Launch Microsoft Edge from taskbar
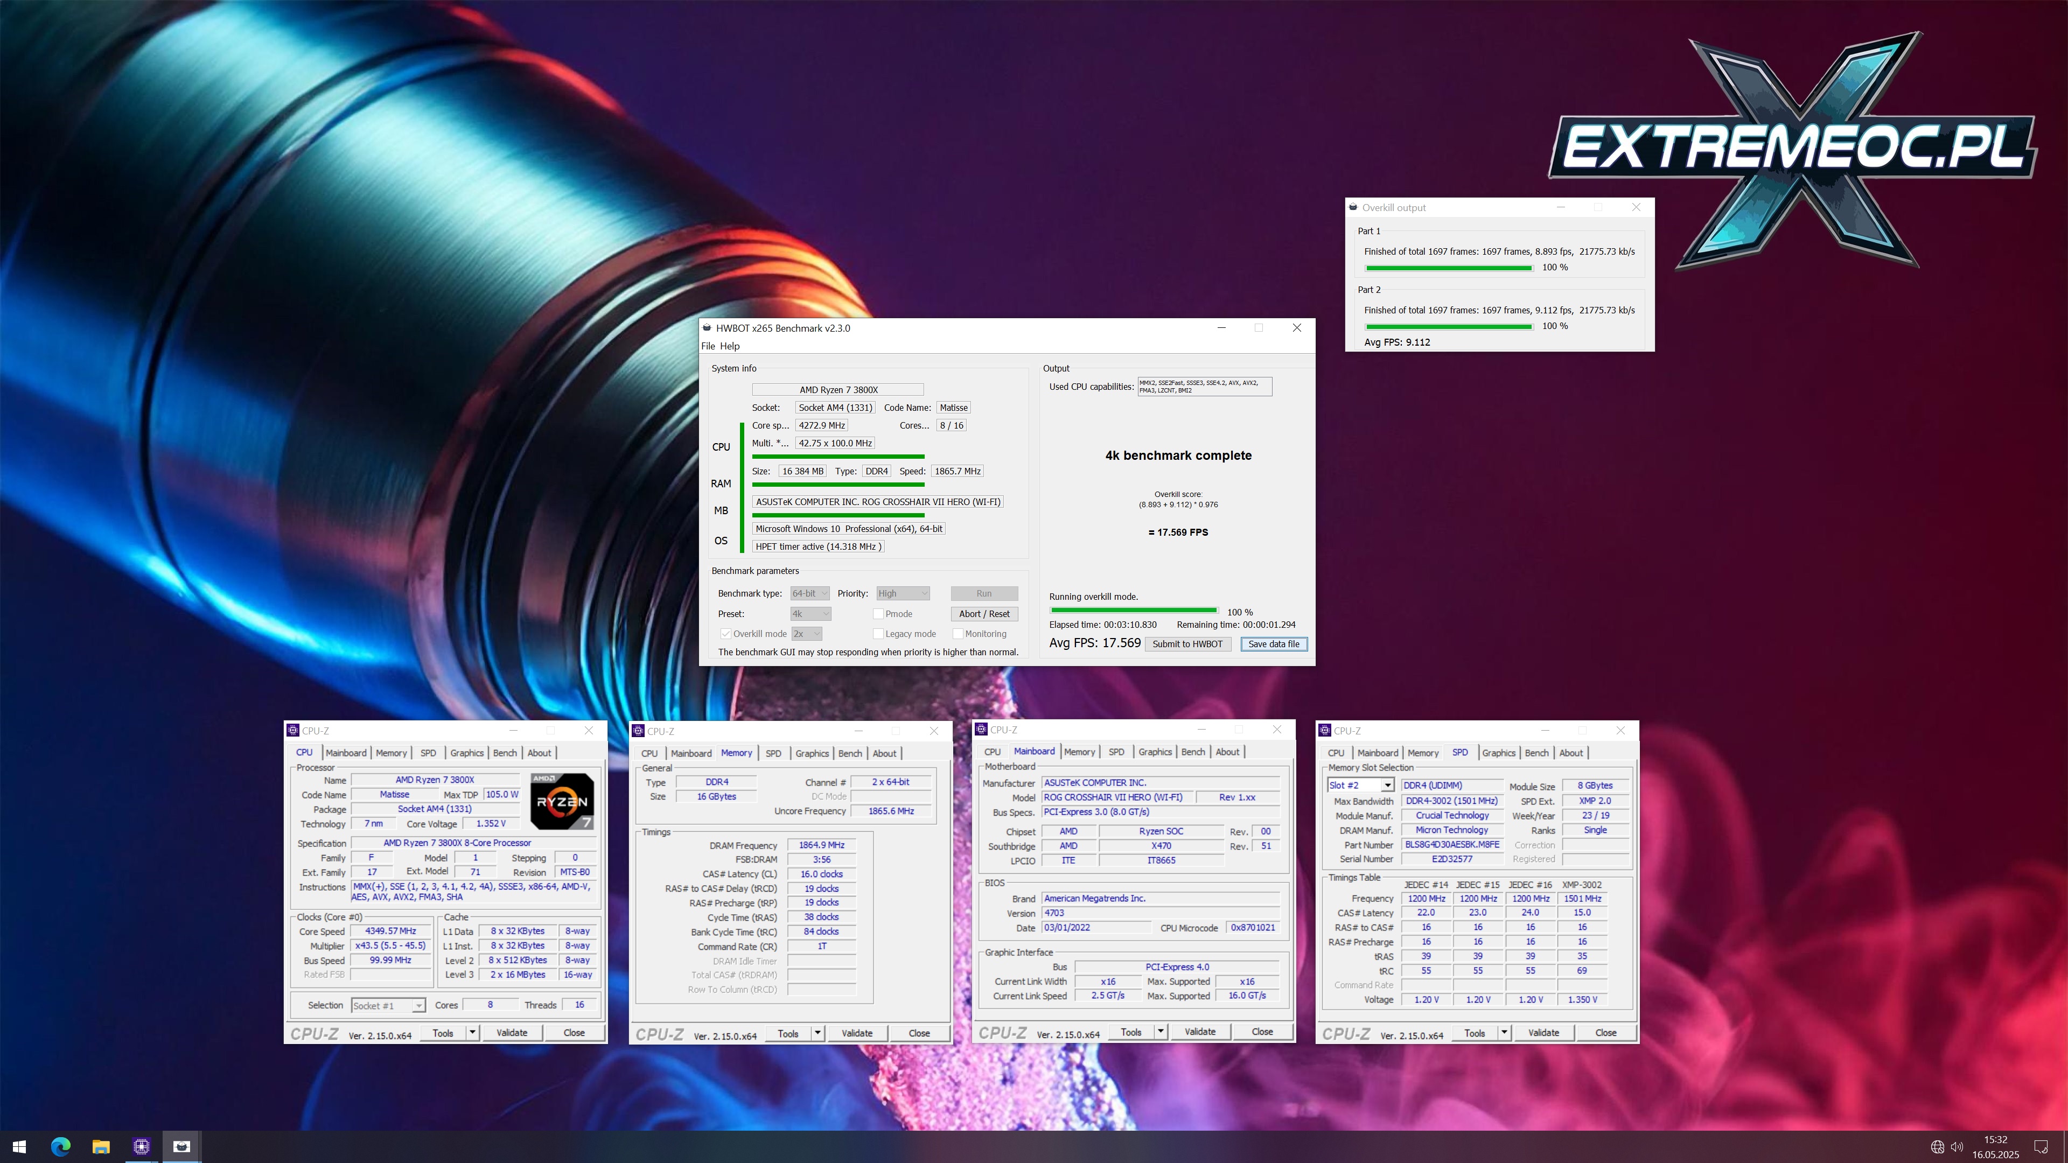The width and height of the screenshot is (2068, 1163). coord(60,1146)
